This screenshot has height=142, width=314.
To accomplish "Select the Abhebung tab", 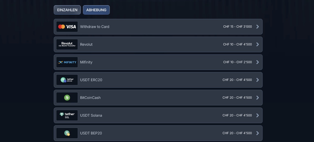I will 96,10.
